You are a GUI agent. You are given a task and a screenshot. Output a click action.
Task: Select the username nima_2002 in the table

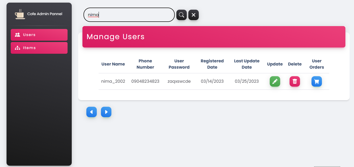click(x=113, y=81)
